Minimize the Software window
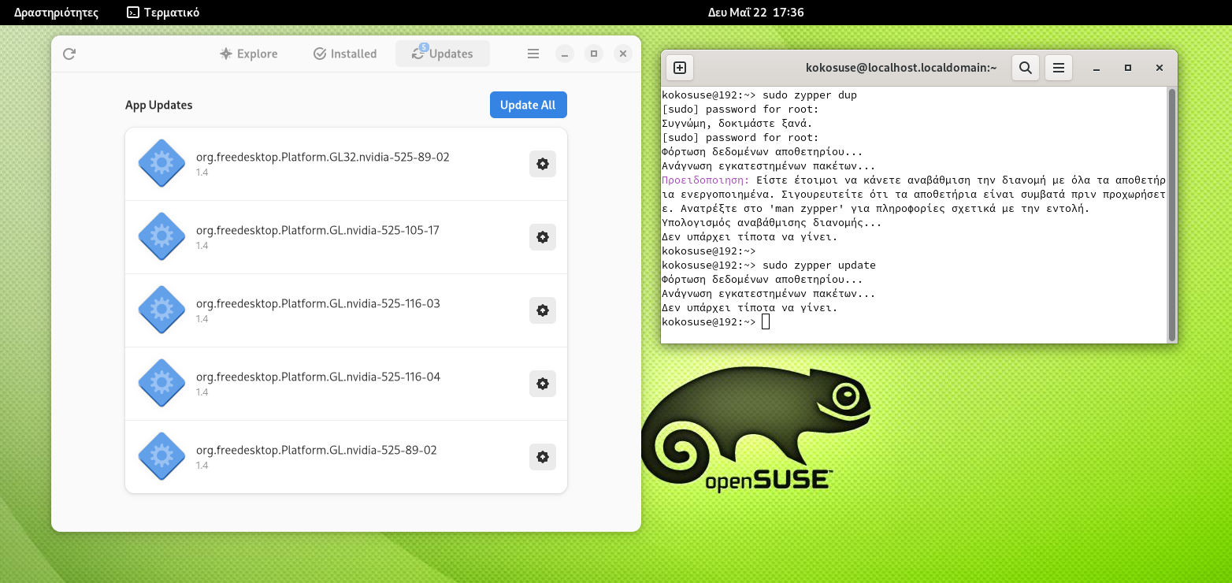Viewport: 1232px width, 583px height. pyautogui.click(x=565, y=54)
